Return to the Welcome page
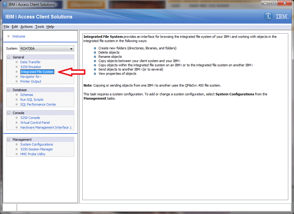The height and width of the screenshot is (214, 294). pos(19,36)
